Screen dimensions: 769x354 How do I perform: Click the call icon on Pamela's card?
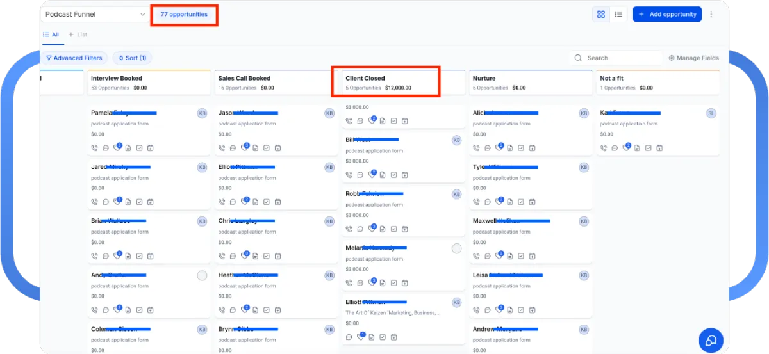(95, 148)
